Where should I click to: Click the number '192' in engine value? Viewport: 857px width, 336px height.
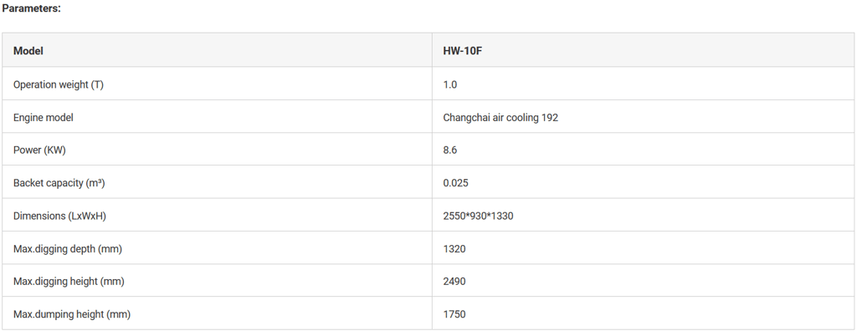550,118
